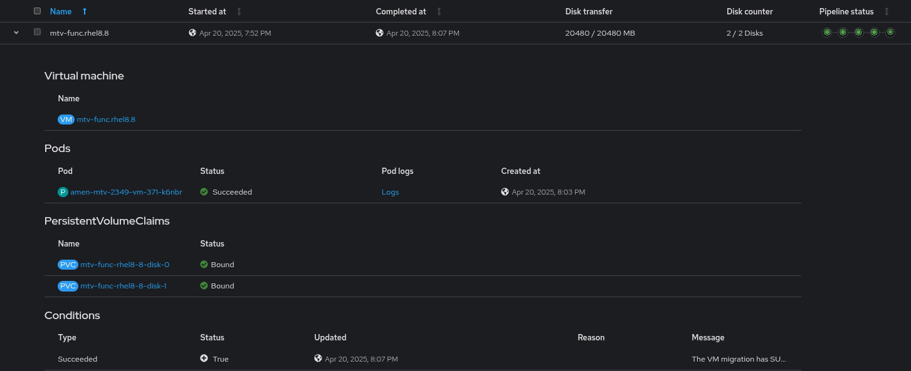Collapse the mtv-func.rhel8.8 row details
This screenshot has height=371, width=911.
(16, 33)
